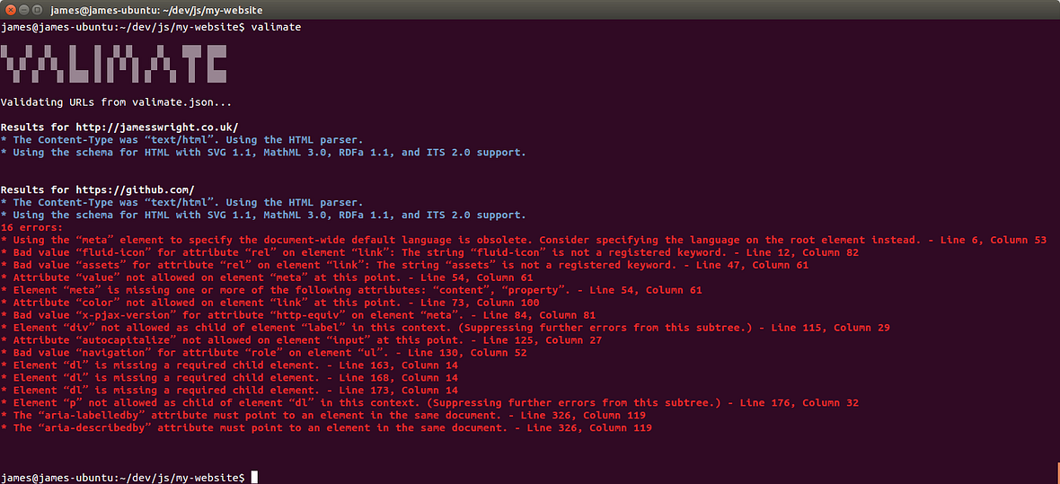Click the blinking cursor at bottom prompt
This screenshot has width=1060, height=484.
[254, 477]
